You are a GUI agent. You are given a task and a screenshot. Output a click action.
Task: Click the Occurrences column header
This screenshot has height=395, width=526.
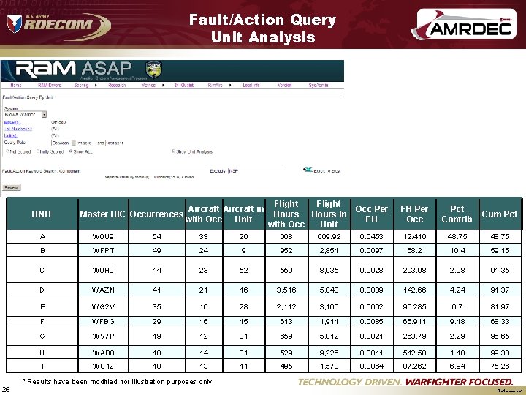click(156, 214)
